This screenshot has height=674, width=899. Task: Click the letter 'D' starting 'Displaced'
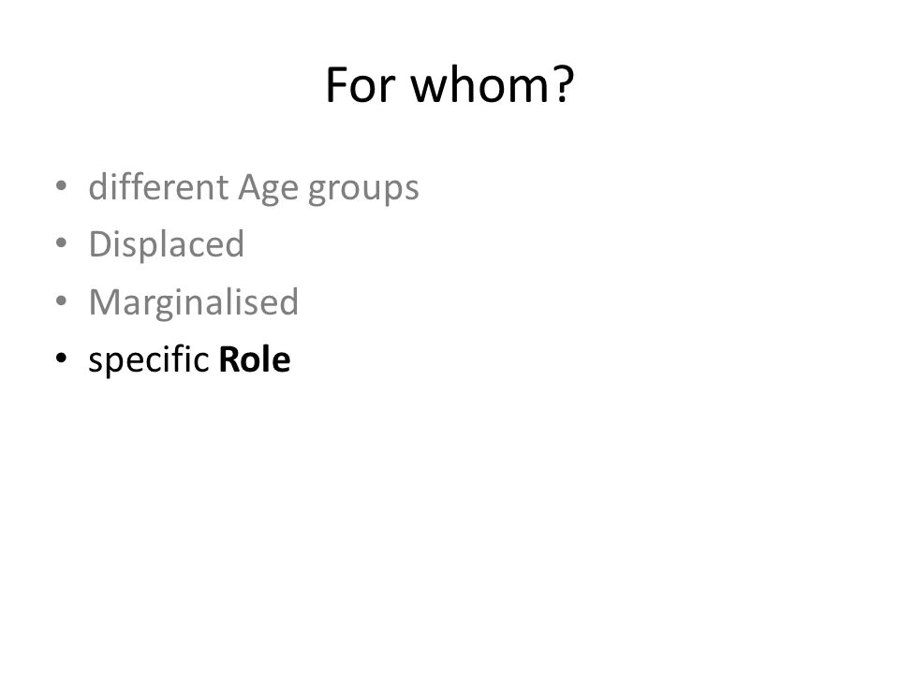pyautogui.click(x=100, y=244)
